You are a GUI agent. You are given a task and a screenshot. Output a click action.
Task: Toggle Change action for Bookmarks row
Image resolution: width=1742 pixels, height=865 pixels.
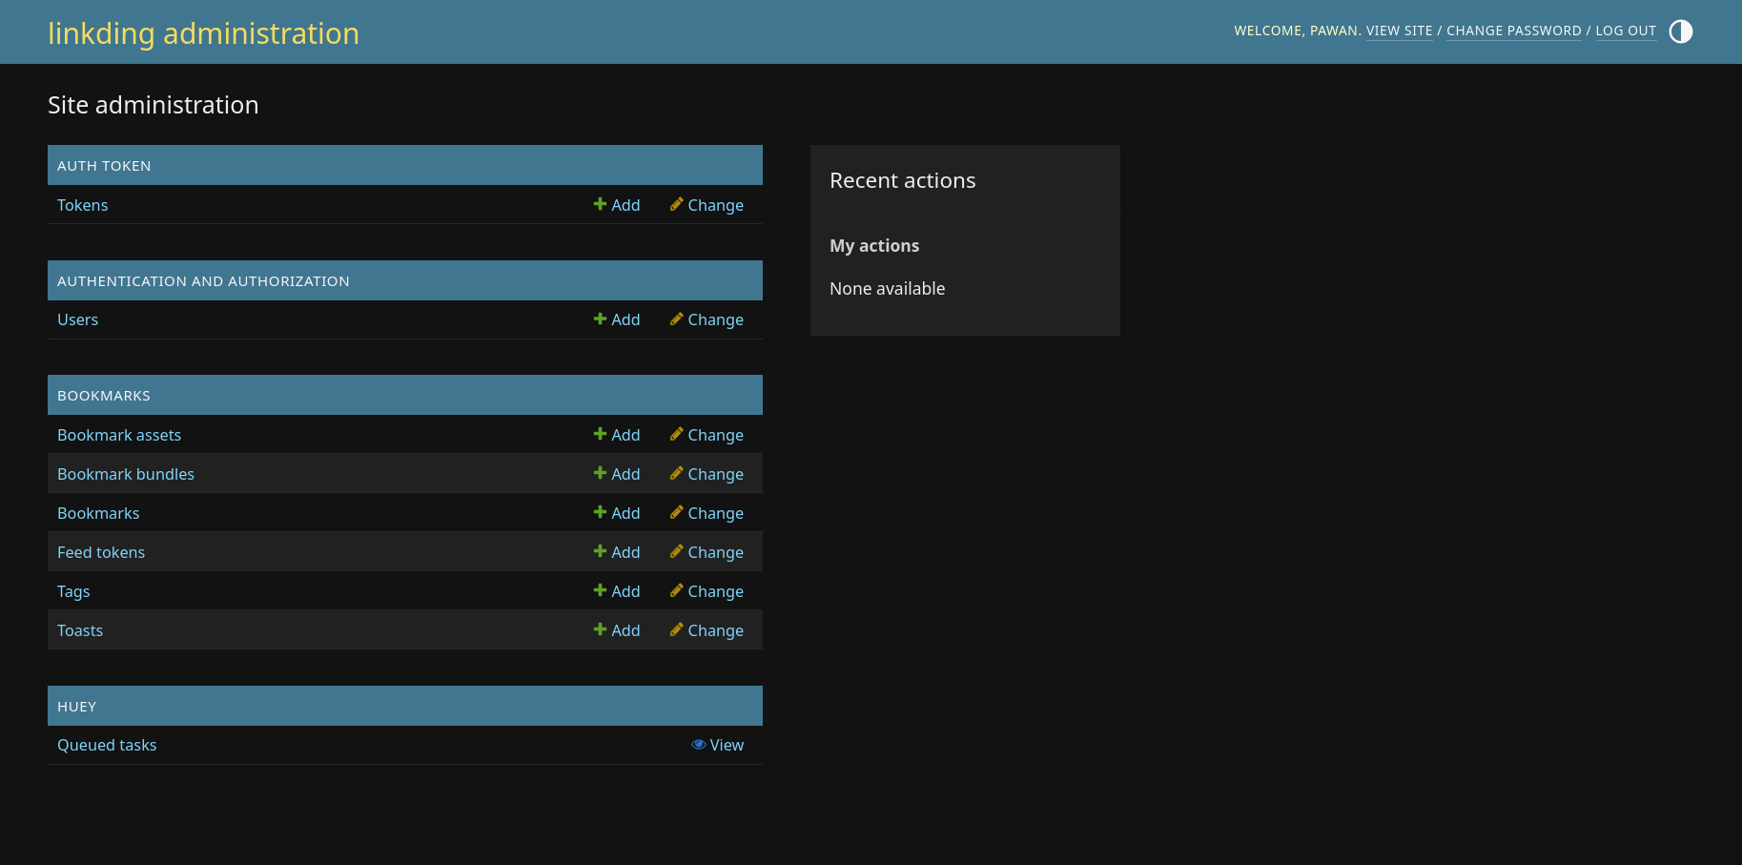pyautogui.click(x=716, y=512)
